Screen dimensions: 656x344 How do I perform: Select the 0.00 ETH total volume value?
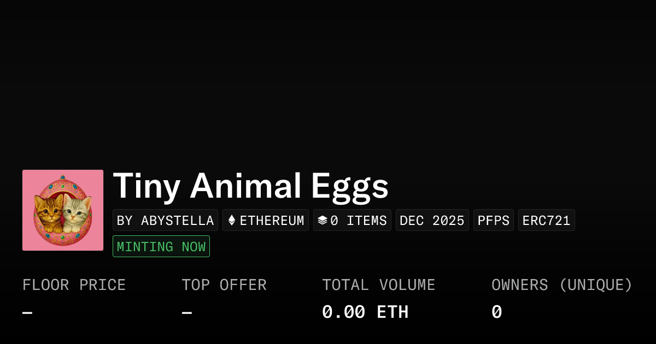(x=365, y=311)
